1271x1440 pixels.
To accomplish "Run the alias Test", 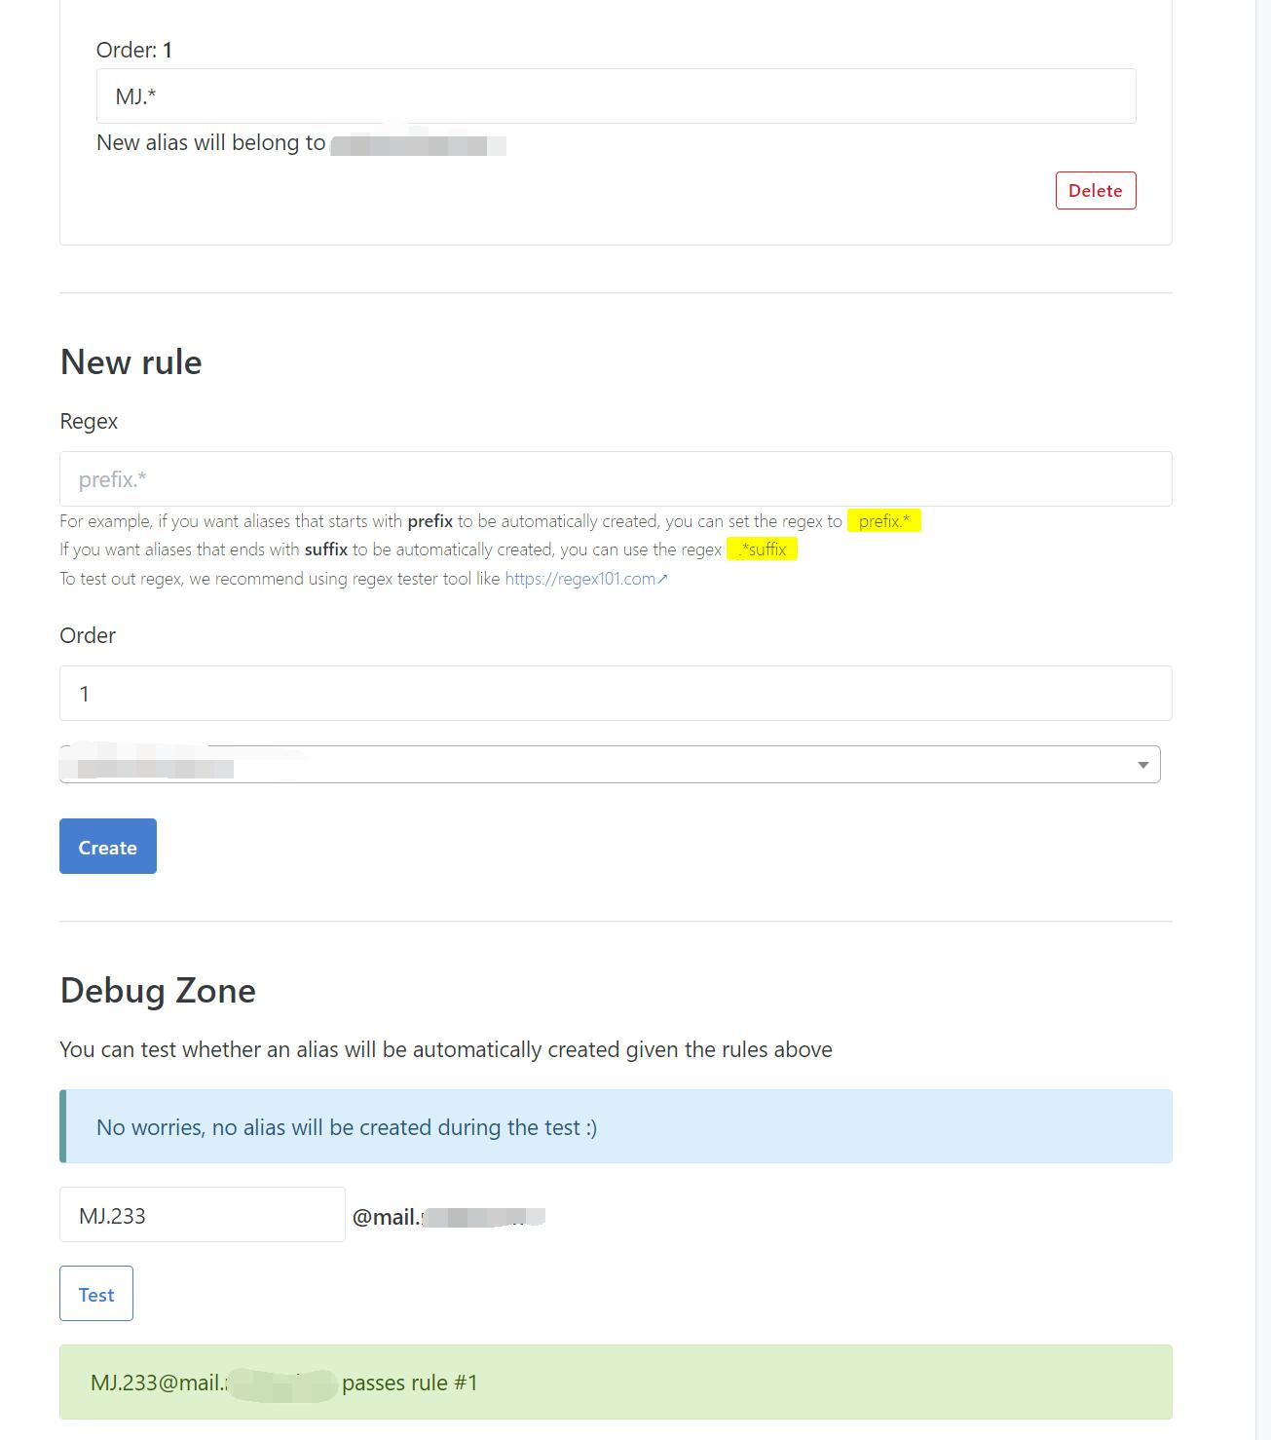I will point(95,1293).
